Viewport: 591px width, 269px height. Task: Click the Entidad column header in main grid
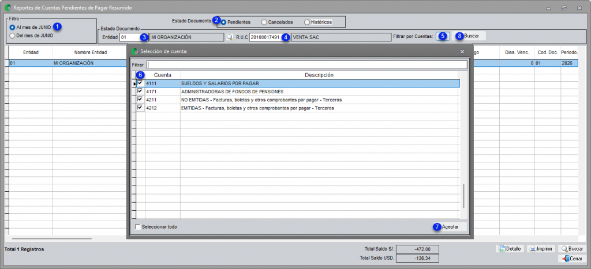pyautogui.click(x=31, y=52)
